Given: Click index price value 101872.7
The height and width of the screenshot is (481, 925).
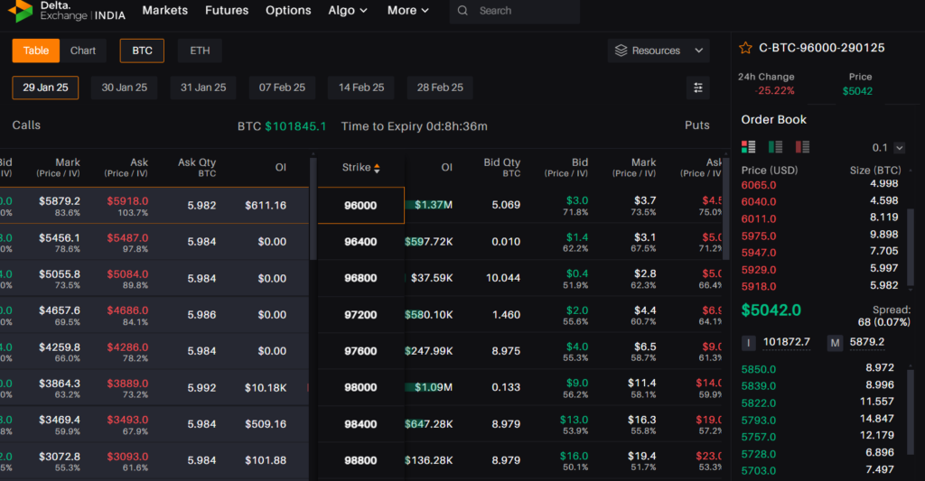Looking at the screenshot, I should (x=787, y=343).
